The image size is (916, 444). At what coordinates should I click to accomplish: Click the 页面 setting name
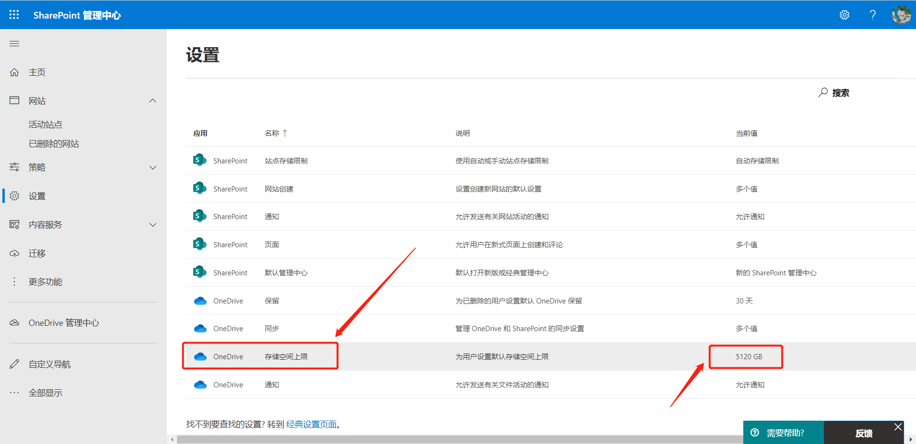pyautogui.click(x=271, y=245)
